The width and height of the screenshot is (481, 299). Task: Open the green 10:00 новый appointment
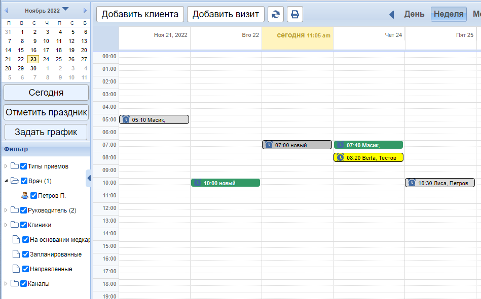click(226, 183)
